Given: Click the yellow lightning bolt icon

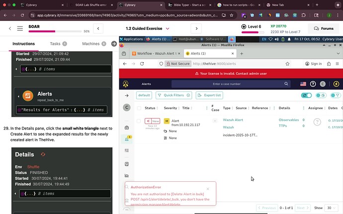Looking at the screenshot, I should [336, 84].
